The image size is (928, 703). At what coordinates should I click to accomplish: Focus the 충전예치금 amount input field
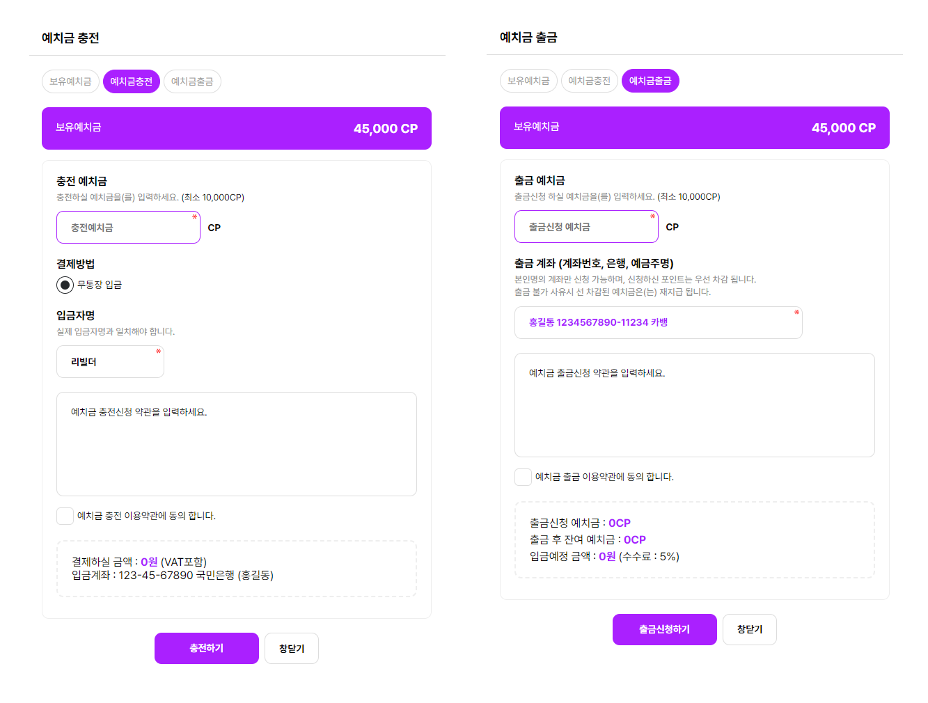128,228
